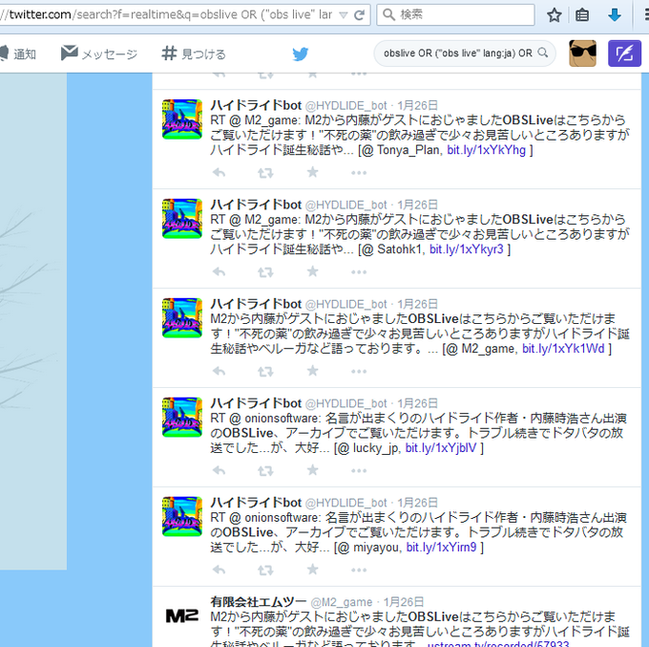Open the メッセージ messages tab
Image resolution: width=649 pixels, height=647 pixels.
(99, 54)
